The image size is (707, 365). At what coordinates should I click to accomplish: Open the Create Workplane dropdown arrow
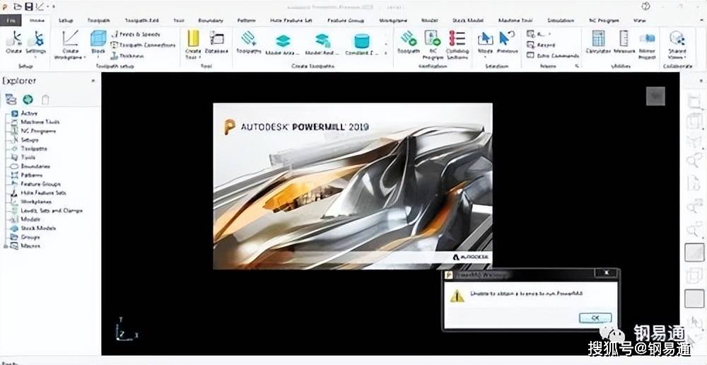85,57
